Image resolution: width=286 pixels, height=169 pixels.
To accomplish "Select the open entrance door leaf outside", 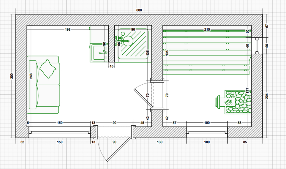I will click(x=119, y=149).
